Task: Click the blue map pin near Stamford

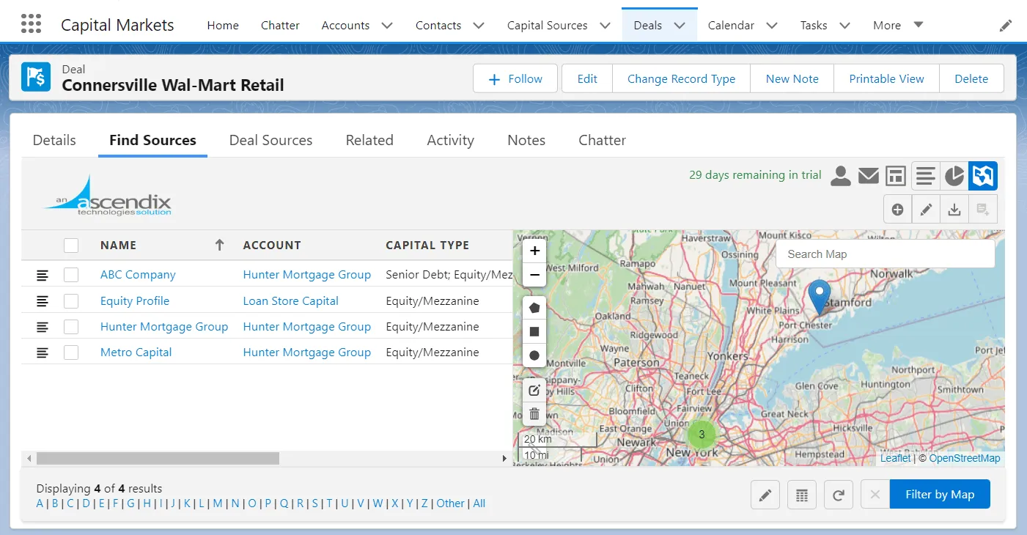Action: [819, 297]
